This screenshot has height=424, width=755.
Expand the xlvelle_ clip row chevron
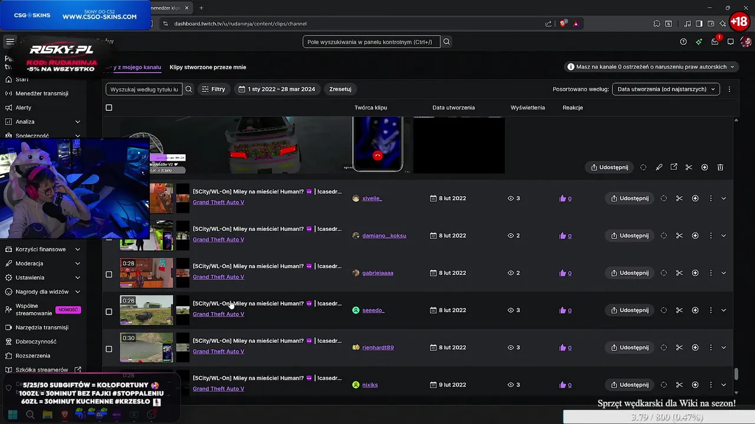coord(724,198)
